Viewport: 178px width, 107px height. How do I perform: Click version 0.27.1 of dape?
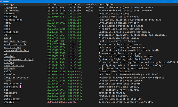pyautogui.click(x=51, y=26)
